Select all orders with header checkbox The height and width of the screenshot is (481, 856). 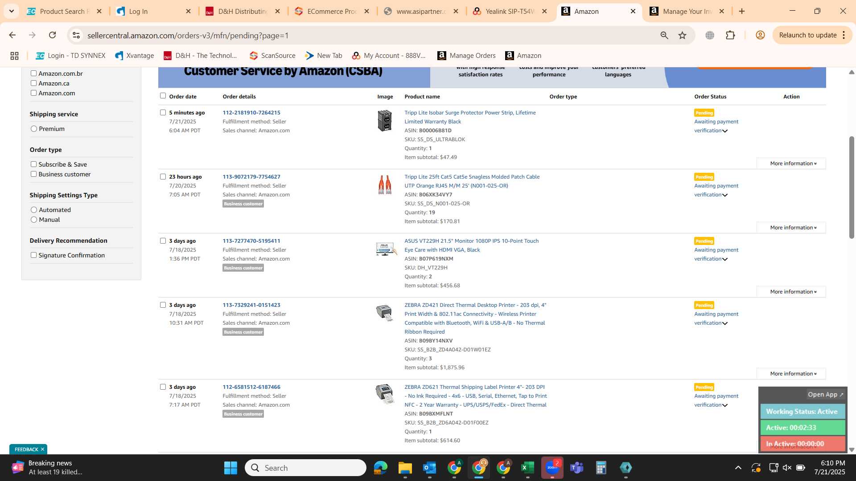tap(163, 96)
